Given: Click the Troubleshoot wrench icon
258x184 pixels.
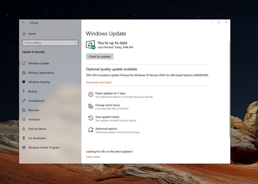Looking at the screenshot, I should pyautogui.click(x=24, y=101).
